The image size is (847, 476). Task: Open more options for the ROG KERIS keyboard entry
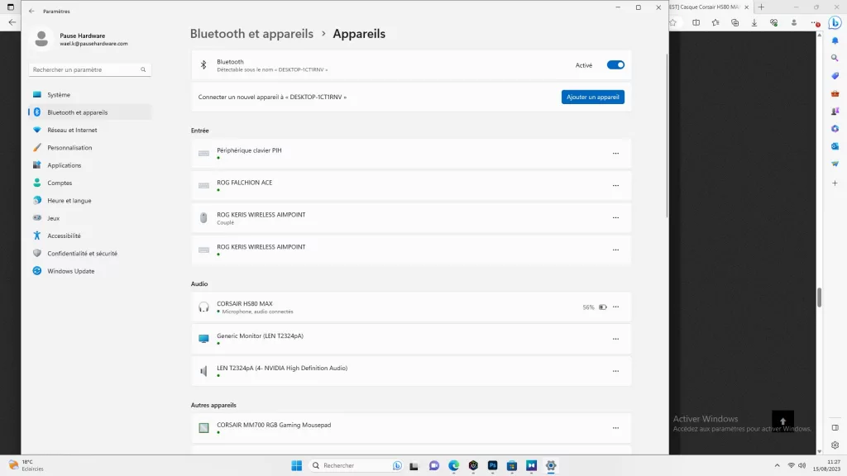pyautogui.click(x=615, y=250)
